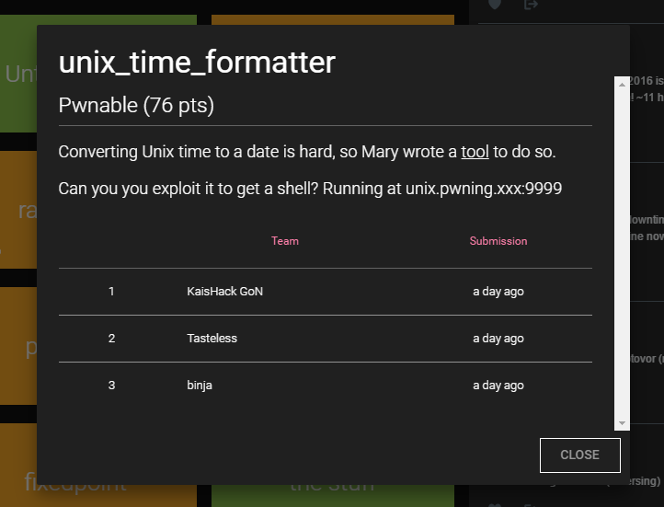The image size is (664, 507).
Task: Close the challenge dialog with CLOSE button
Action: (x=579, y=455)
